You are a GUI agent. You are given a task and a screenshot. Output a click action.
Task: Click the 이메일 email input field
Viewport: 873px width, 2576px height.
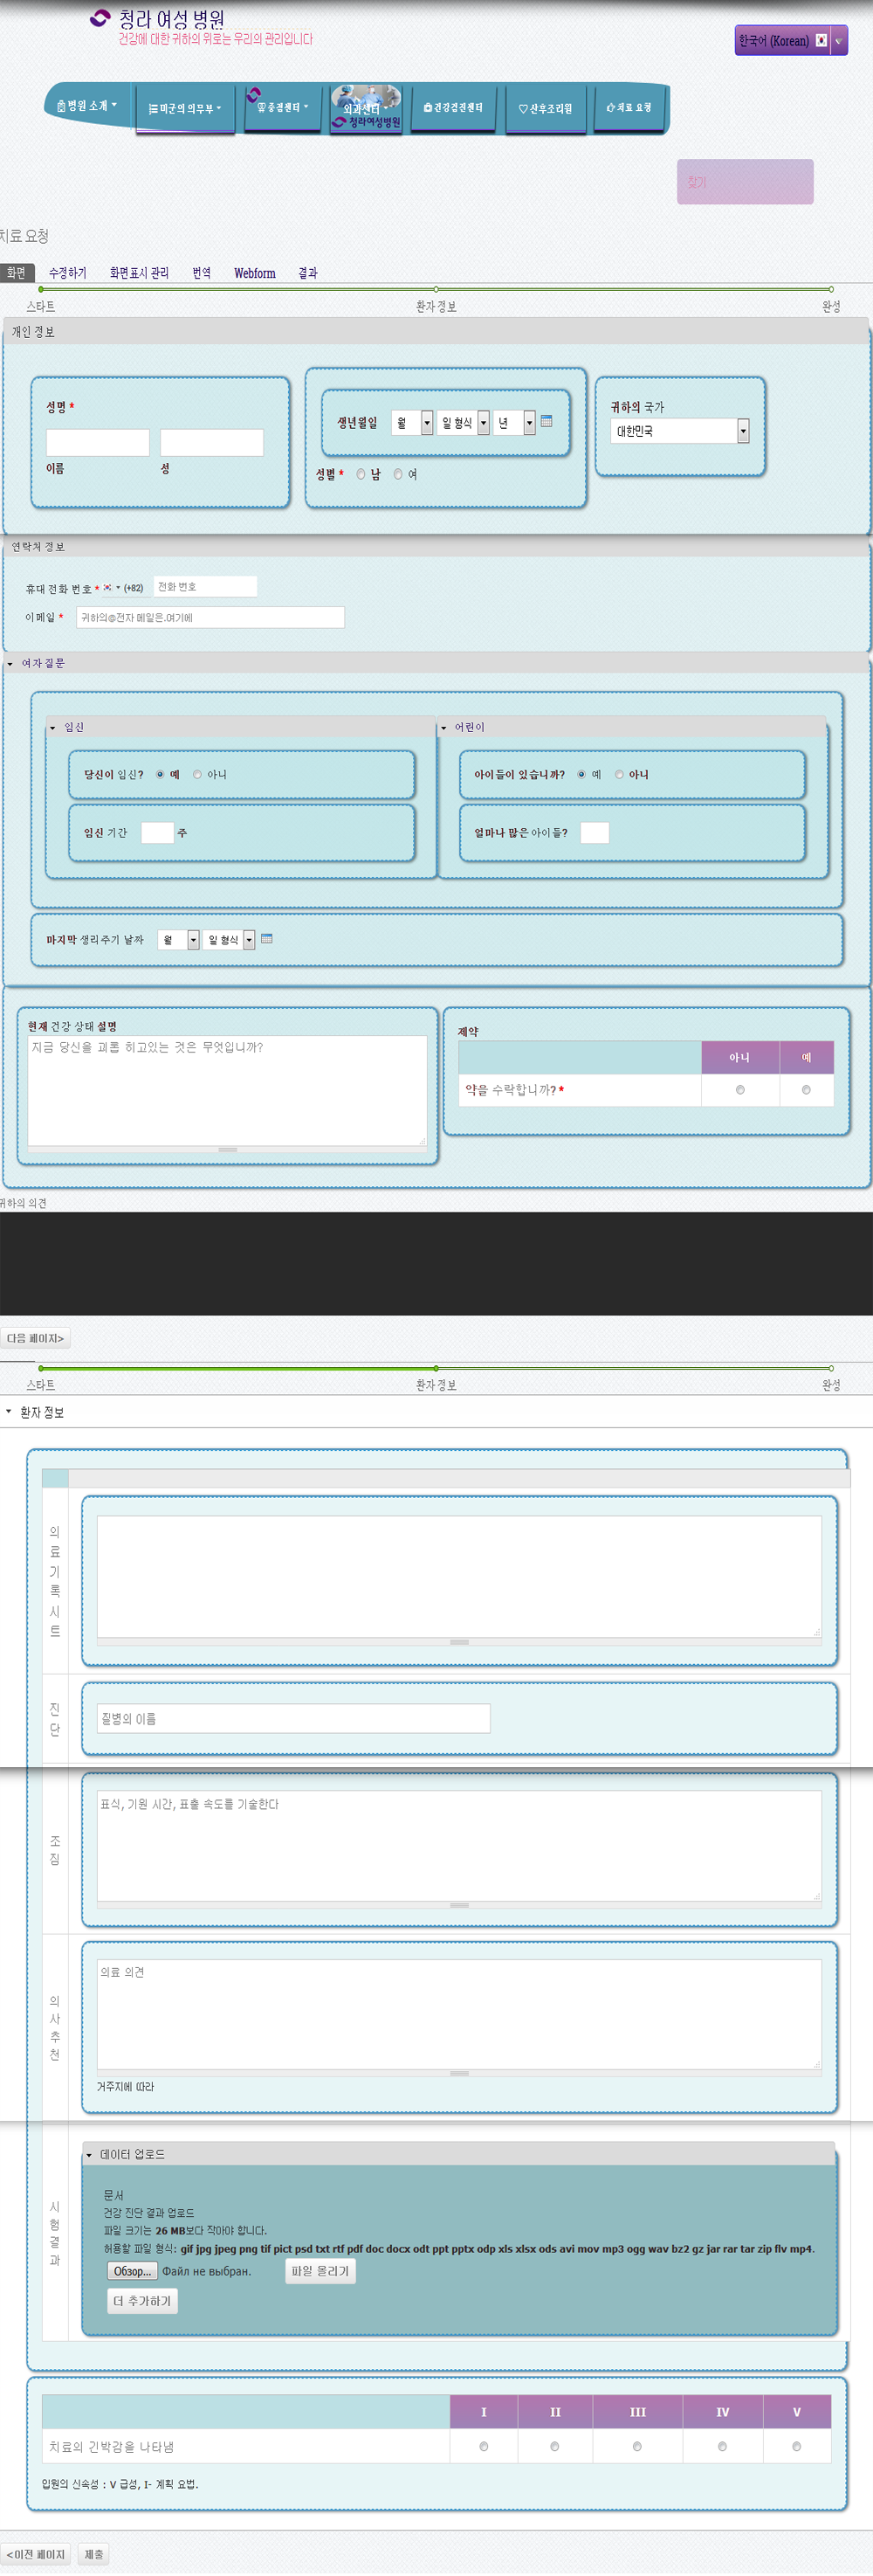pyautogui.click(x=210, y=617)
